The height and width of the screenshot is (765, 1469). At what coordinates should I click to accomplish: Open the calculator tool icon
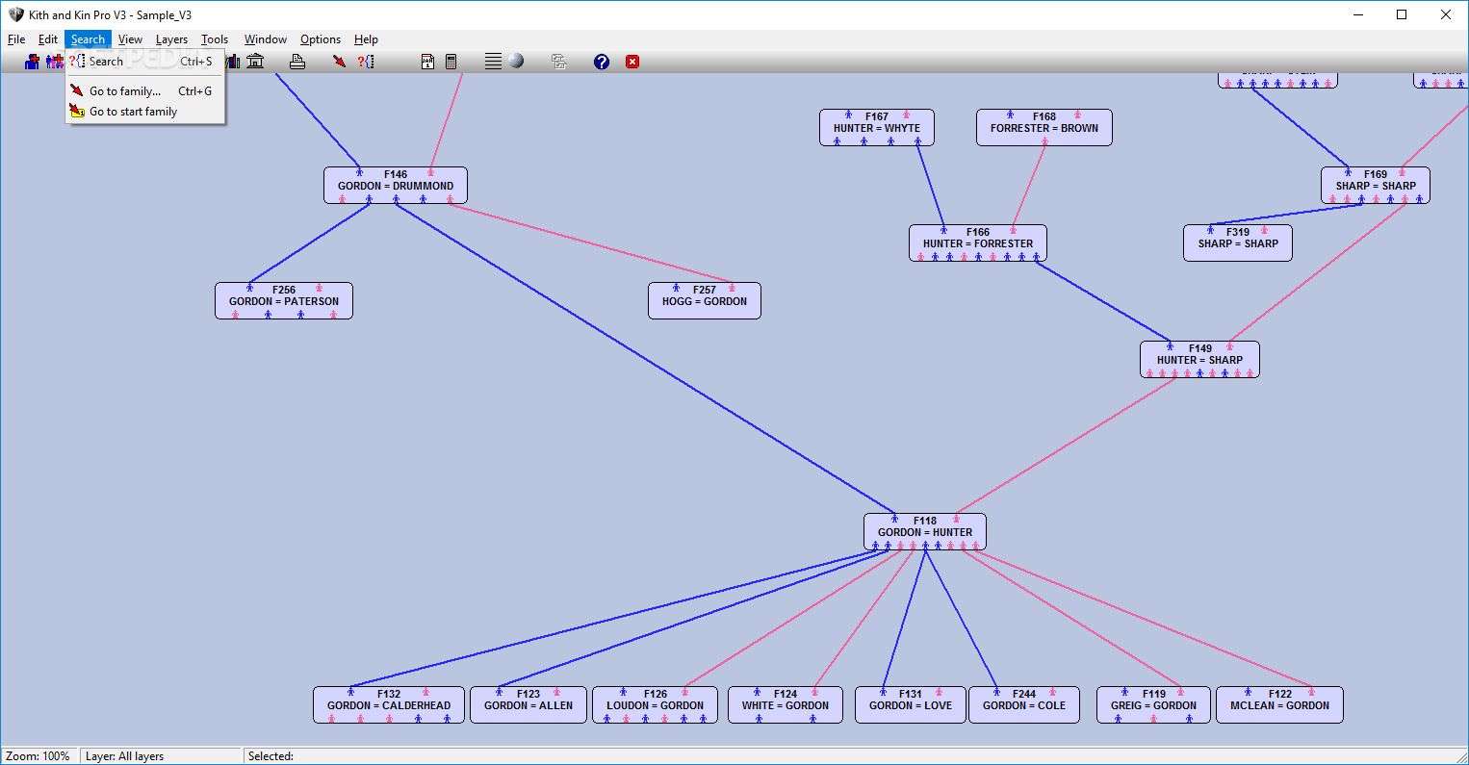coord(451,62)
